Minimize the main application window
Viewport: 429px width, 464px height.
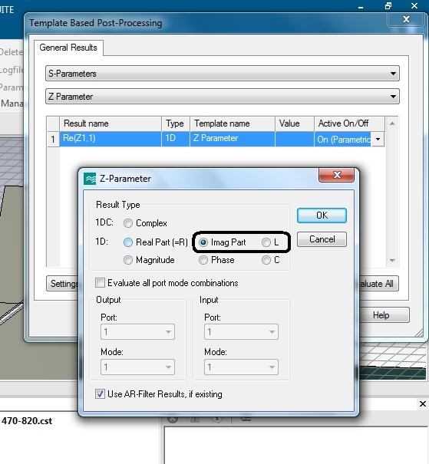[x=361, y=7]
